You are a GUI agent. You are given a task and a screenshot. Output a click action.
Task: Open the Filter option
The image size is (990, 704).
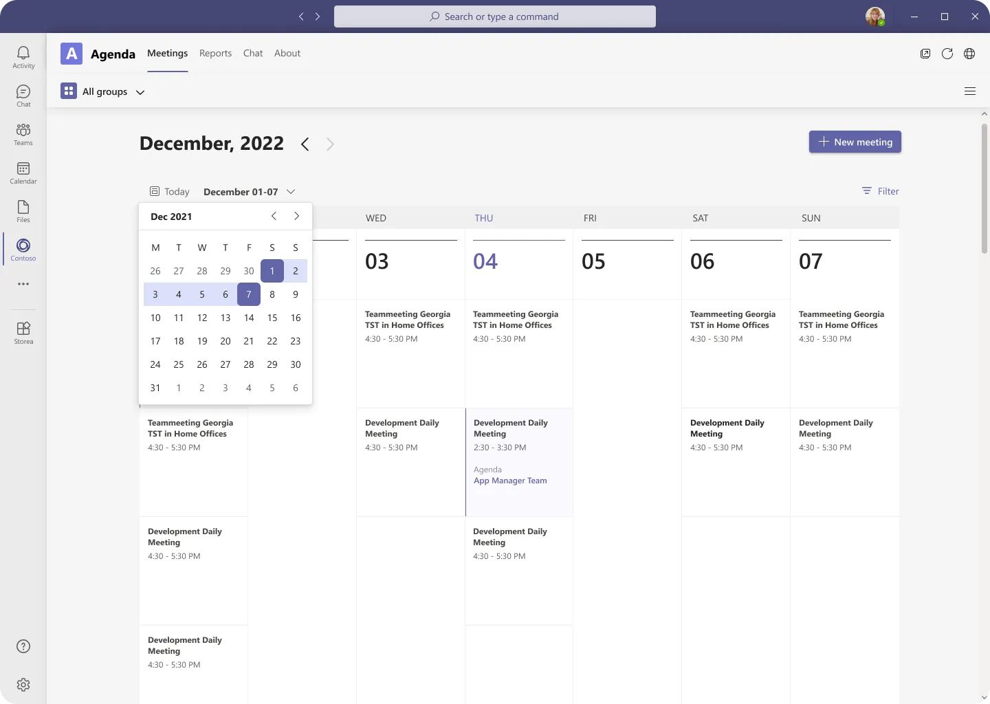coord(881,191)
